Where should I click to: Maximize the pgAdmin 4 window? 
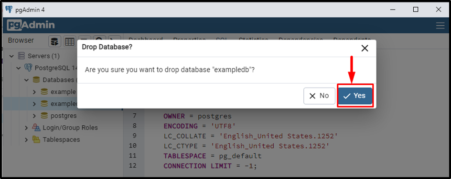click(415, 10)
